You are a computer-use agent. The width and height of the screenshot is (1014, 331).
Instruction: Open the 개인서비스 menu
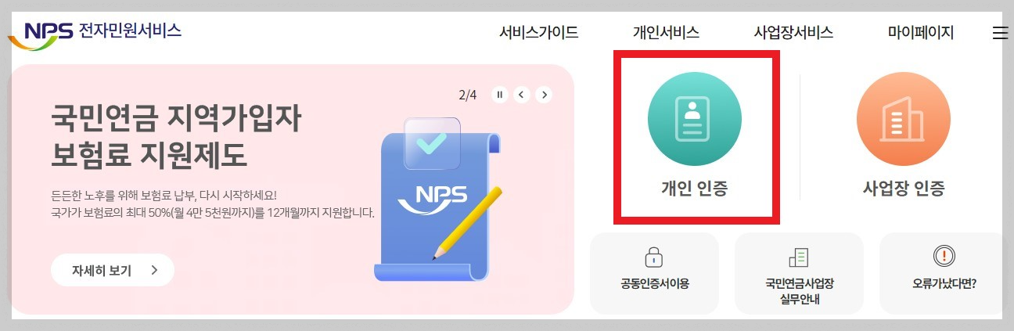(666, 33)
